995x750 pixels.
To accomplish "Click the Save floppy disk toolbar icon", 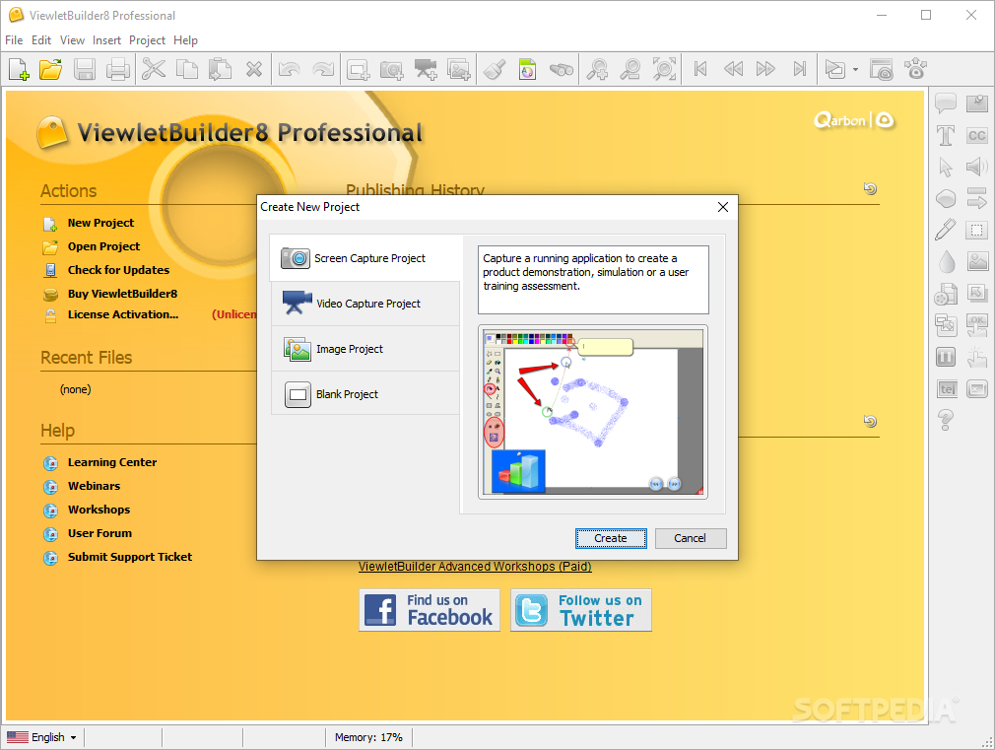I will click(85, 69).
